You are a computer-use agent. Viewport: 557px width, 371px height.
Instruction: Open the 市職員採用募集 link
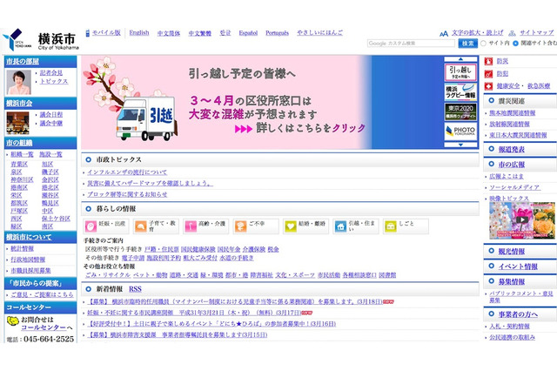click(30, 271)
